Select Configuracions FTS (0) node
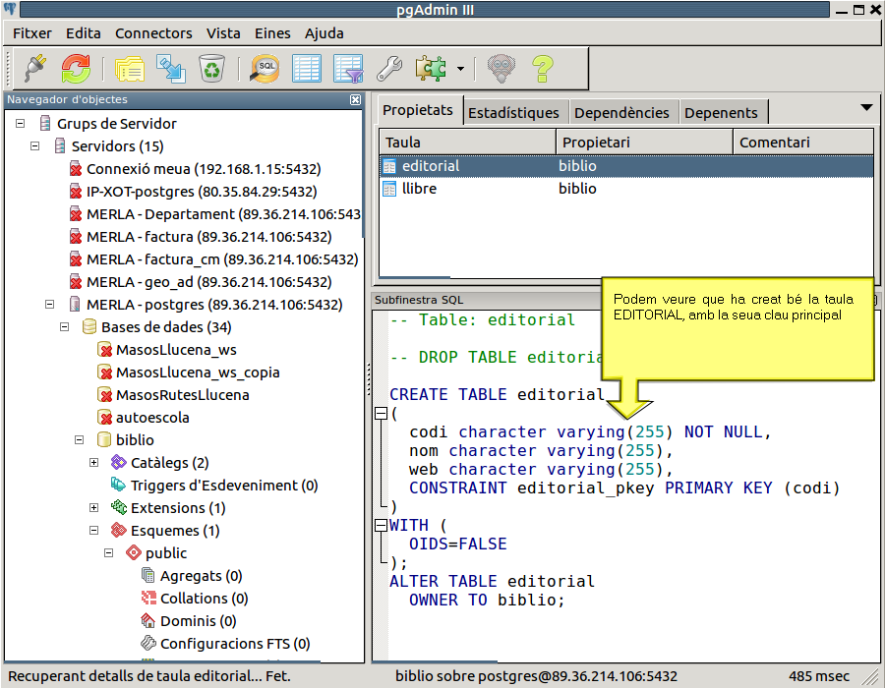 [x=235, y=643]
